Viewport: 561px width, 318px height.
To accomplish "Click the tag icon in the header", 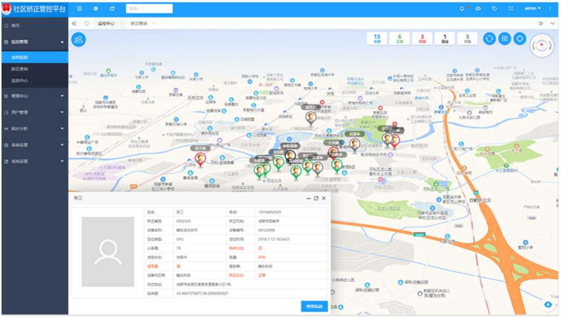I will coord(495,9).
